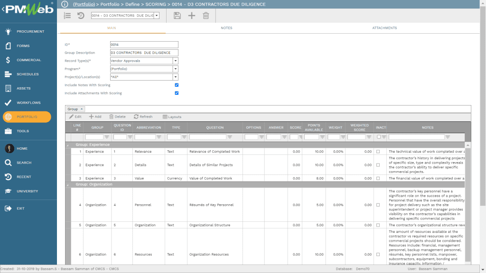Open the Program dropdown
This screenshot has width=486, height=273.
coord(176,69)
